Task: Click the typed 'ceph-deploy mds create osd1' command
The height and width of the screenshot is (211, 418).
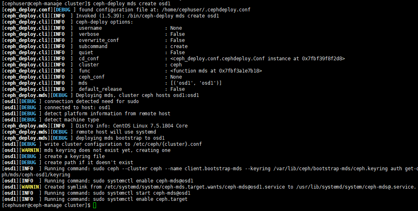Action: point(132,4)
